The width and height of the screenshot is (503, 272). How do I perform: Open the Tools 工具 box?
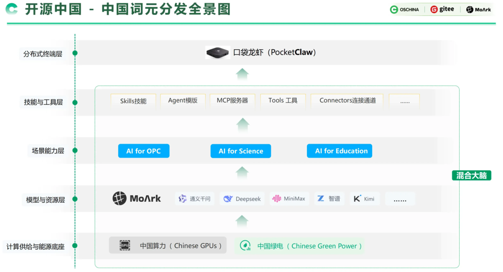283,100
